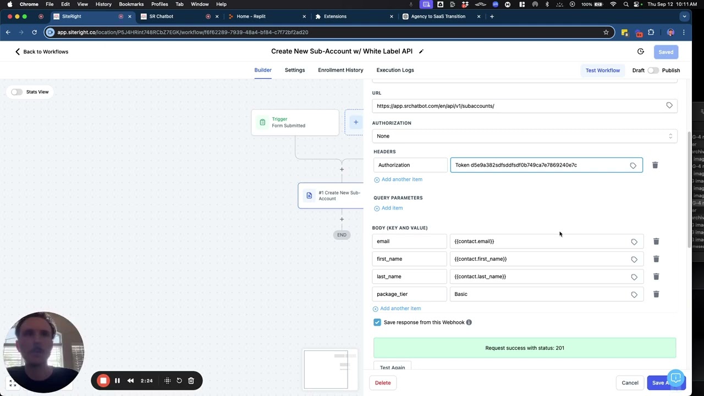Reload the browser page
The height and width of the screenshot is (396, 704).
[34, 32]
